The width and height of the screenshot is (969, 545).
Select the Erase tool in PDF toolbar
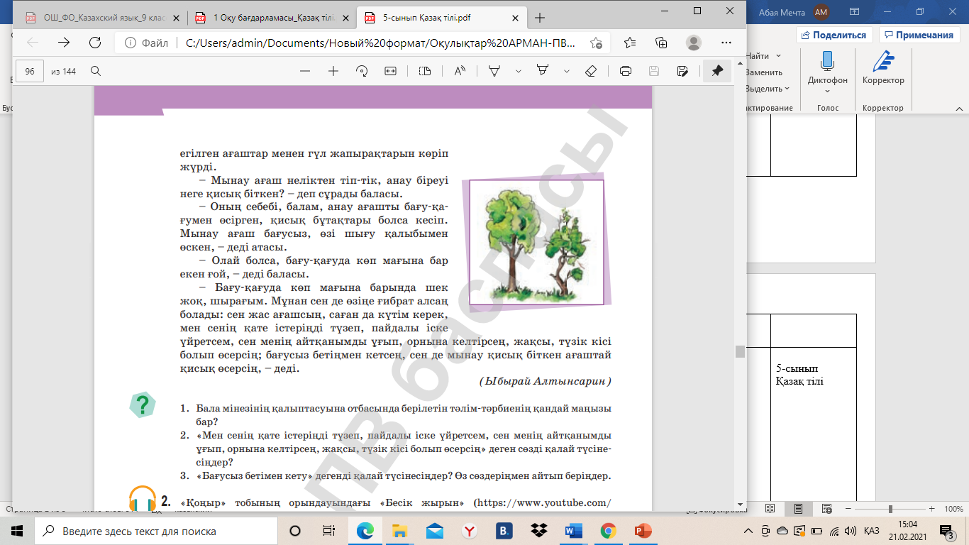coord(591,71)
